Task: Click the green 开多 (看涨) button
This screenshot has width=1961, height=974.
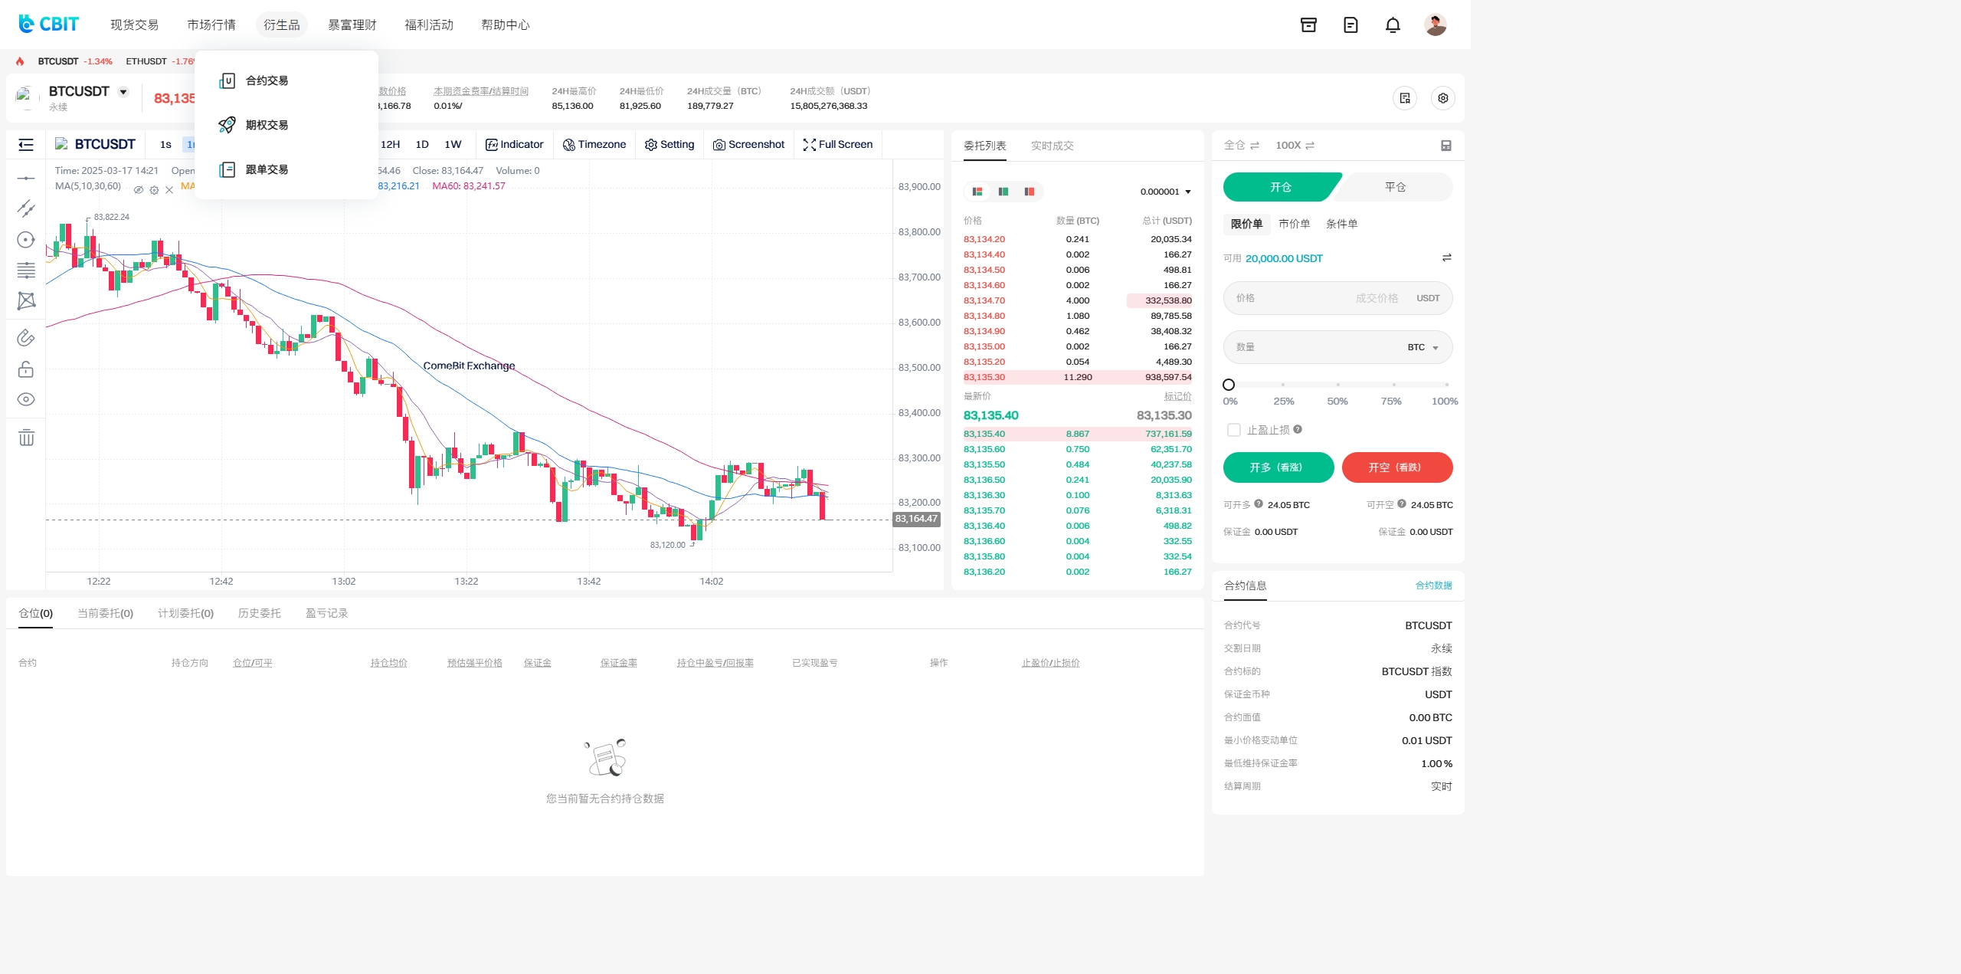Action: point(1278,467)
